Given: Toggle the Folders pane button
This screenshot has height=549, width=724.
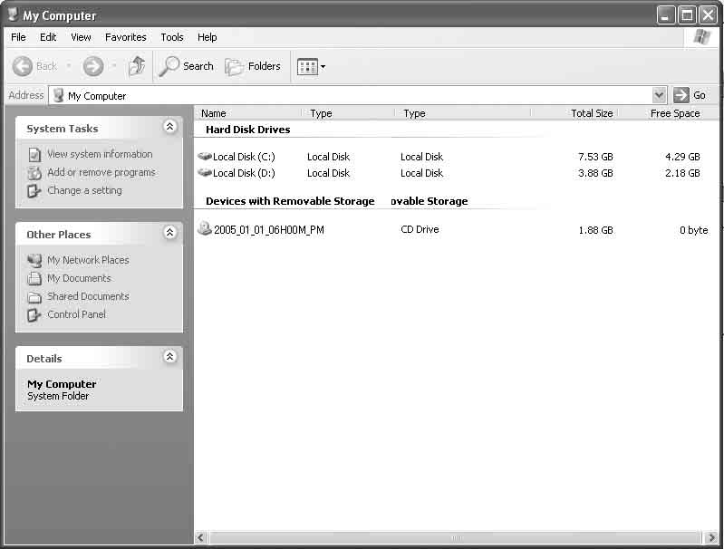Looking at the screenshot, I should (x=253, y=66).
